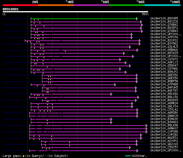Click the BB918881 query name

[x=11, y=9]
